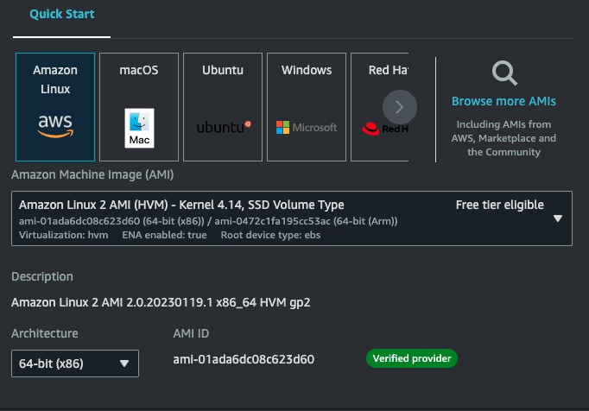This screenshot has width=589, height=411.
Task: Click the AMI selector's down arrow
Action: tap(557, 218)
